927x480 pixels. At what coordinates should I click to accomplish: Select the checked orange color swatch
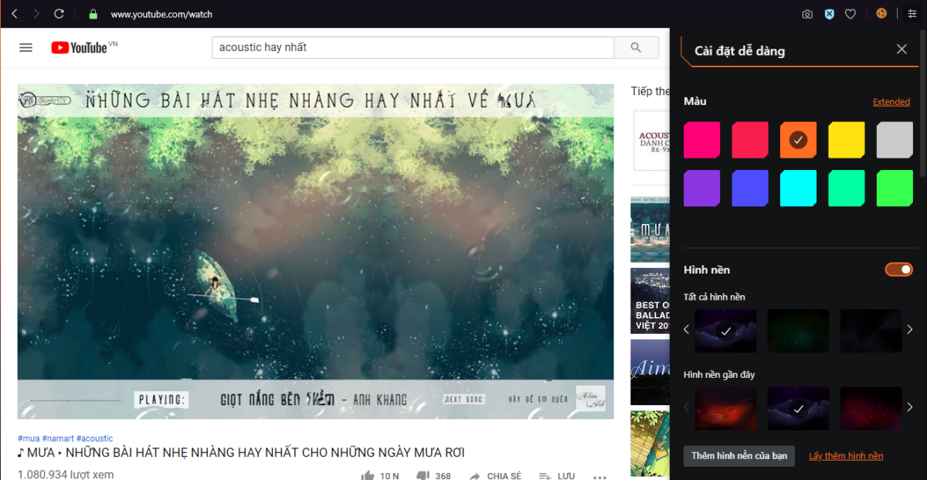point(798,140)
